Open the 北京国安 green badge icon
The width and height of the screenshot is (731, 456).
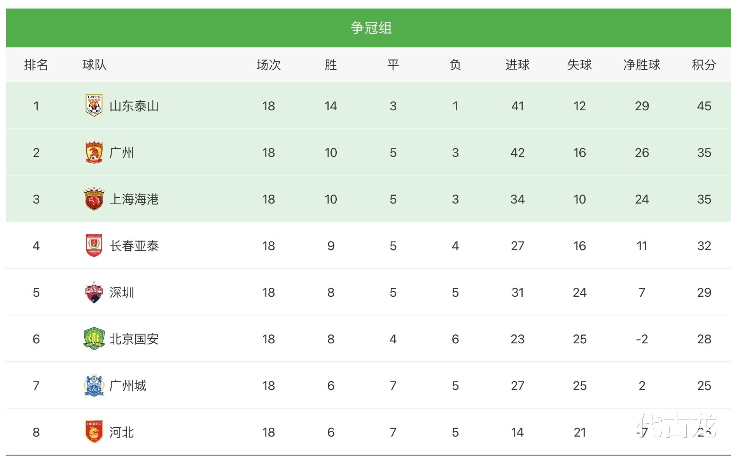(94, 339)
